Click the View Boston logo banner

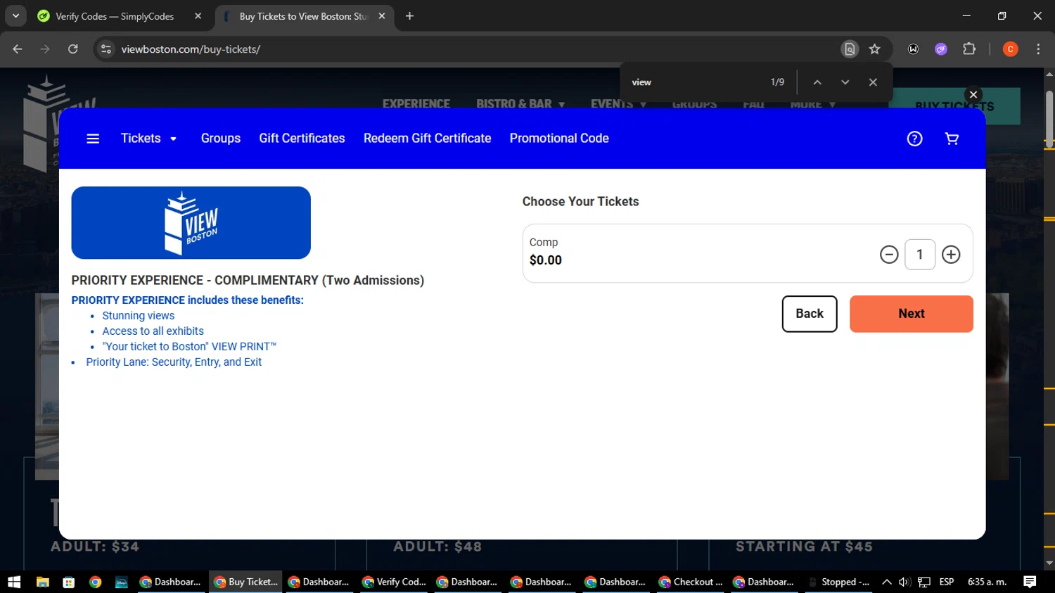point(191,222)
